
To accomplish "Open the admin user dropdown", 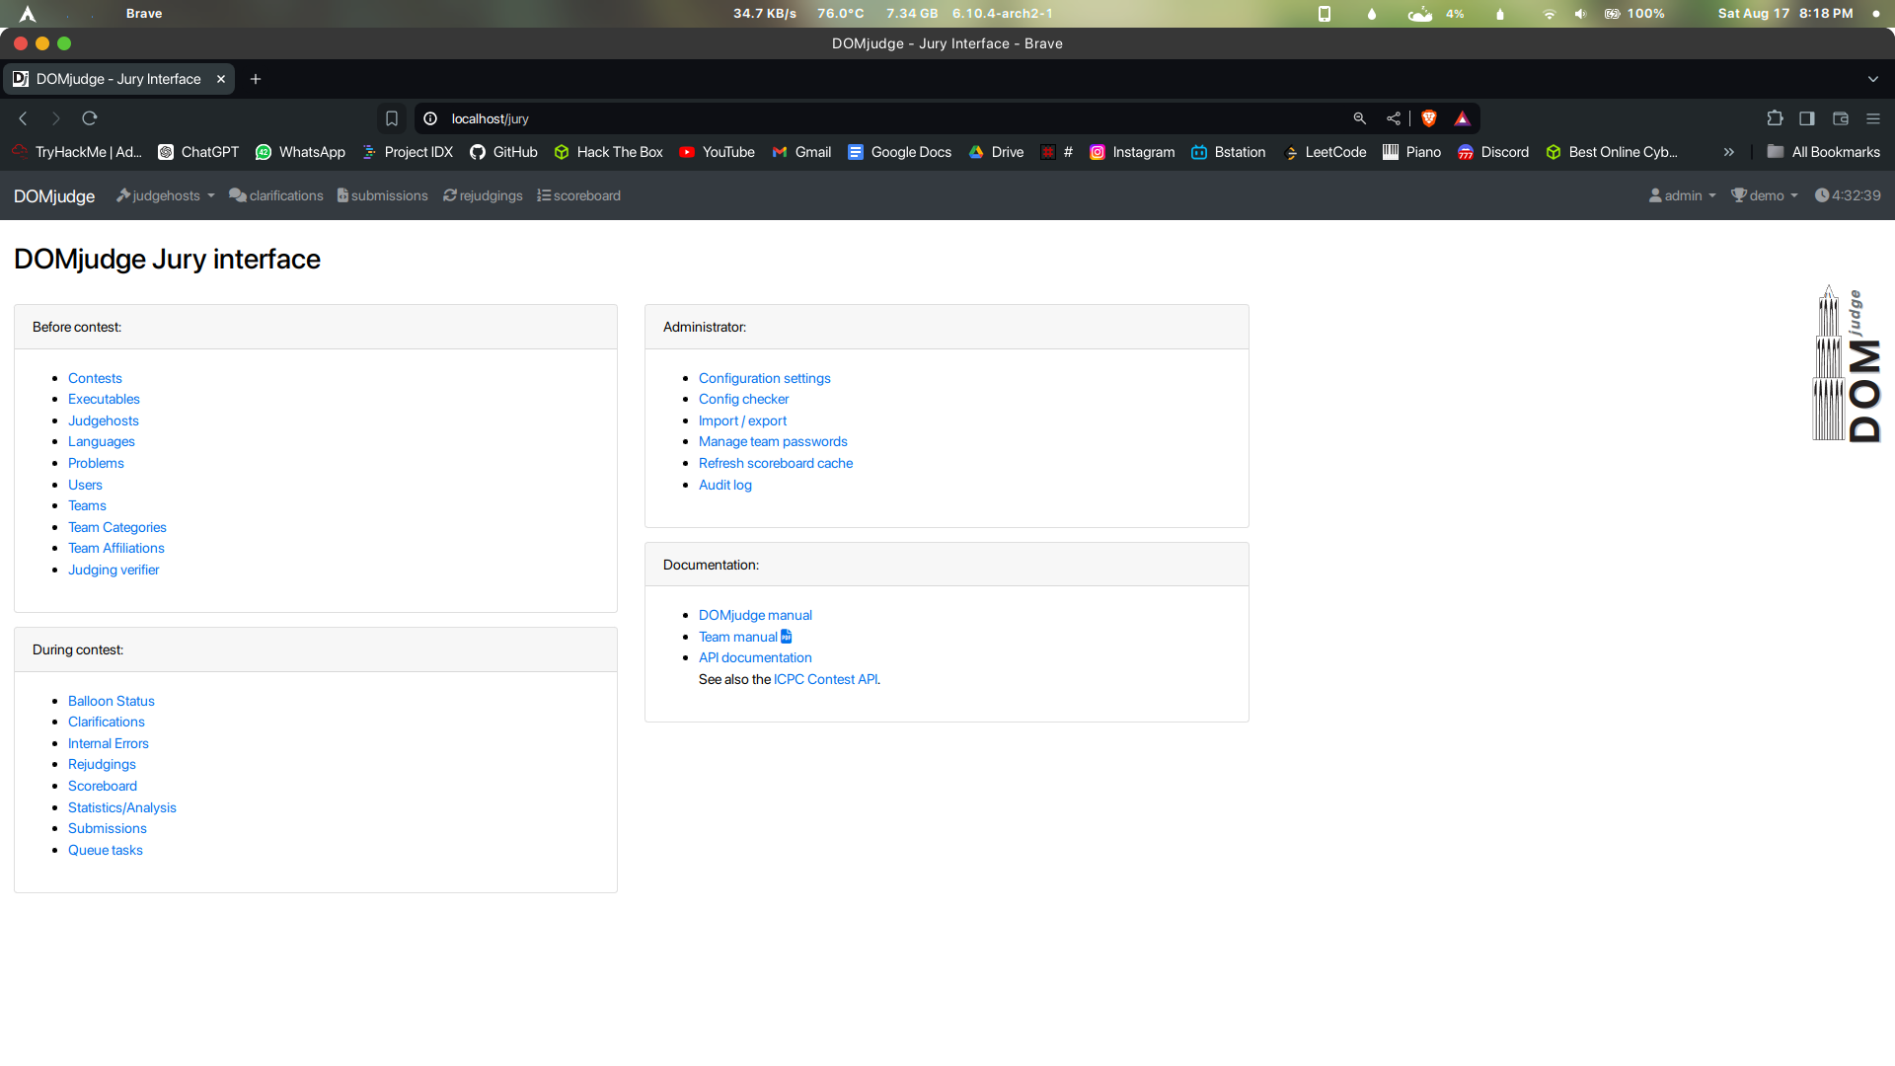I will click(x=1682, y=195).
